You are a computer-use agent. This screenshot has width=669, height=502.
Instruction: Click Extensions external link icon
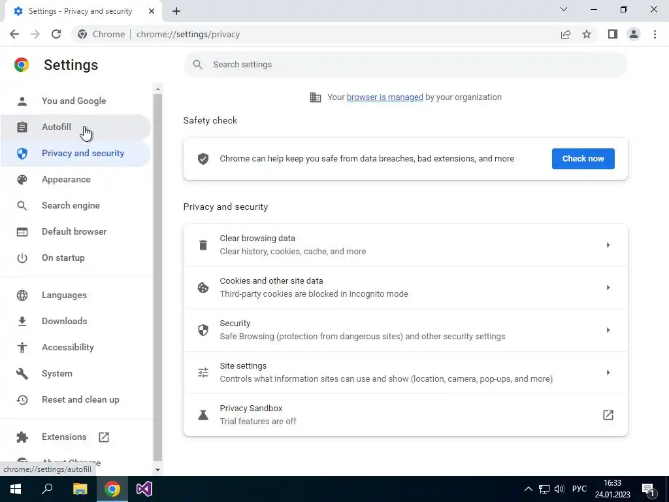point(104,437)
